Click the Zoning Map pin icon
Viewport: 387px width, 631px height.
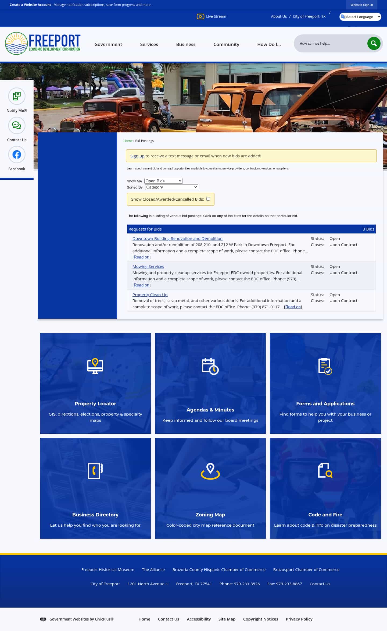click(x=210, y=471)
